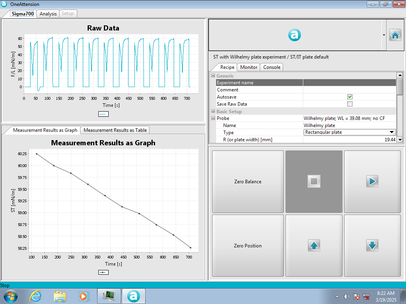Image resolution: width=406 pixels, height=304 pixels.
Task: Select the Recipe tab
Action: 227,67
